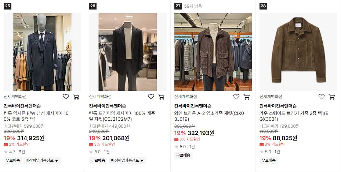
Task: Add the A-2 goat leather jacket to cart
Action: pos(246,97)
